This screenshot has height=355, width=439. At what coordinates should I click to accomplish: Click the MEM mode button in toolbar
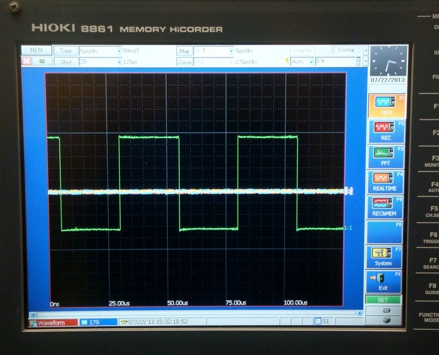[x=36, y=51]
